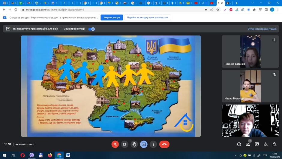Open Word from the taskbar
Image resolution: width=282 pixels, height=159 pixels.
point(68,155)
